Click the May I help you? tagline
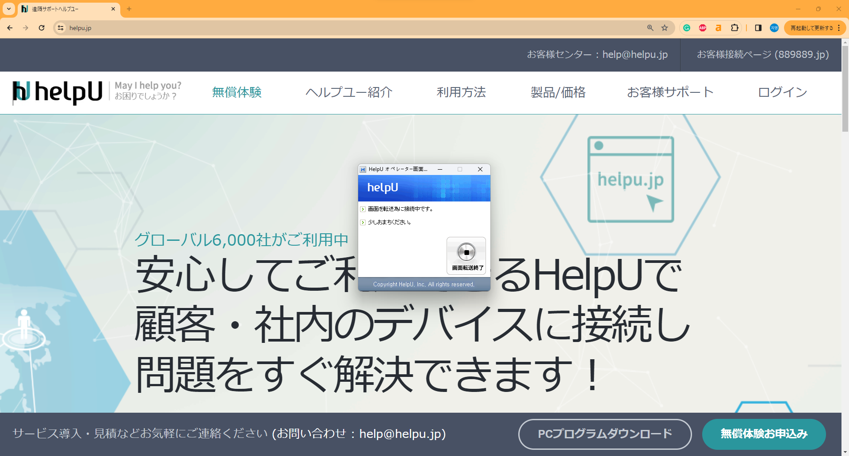Screen dimensions: 849x456 click(148, 85)
